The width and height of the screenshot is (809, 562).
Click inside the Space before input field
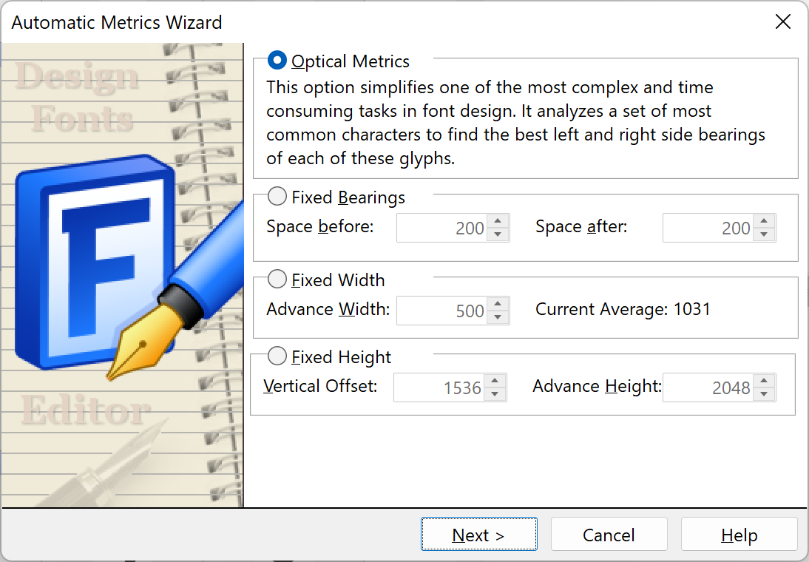pos(442,228)
